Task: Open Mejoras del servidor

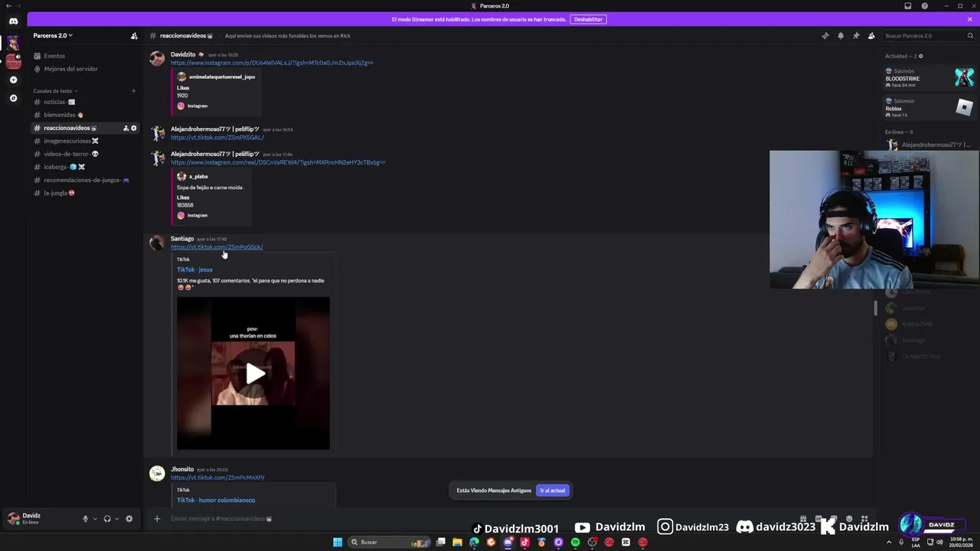Action: coord(84,69)
